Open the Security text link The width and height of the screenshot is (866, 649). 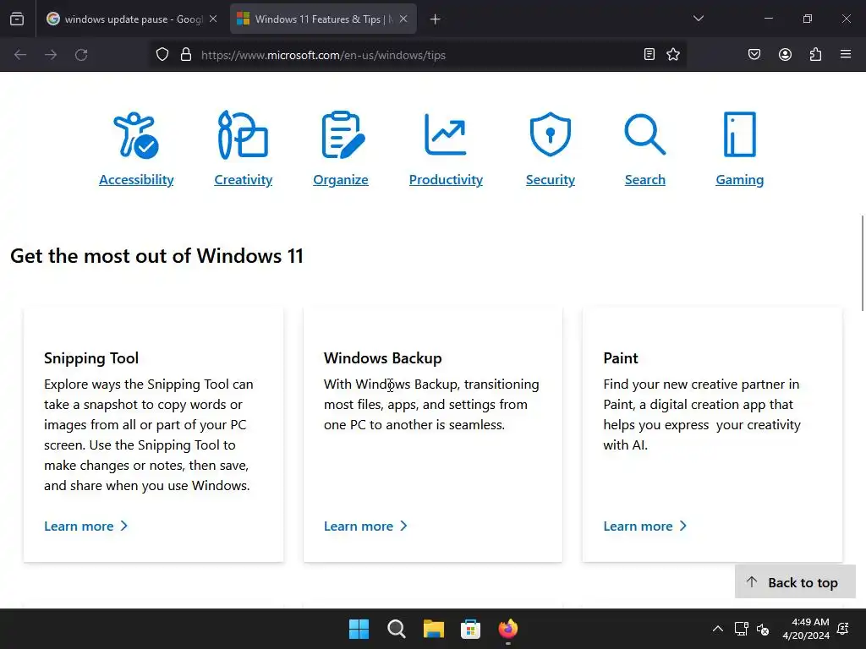point(550,180)
